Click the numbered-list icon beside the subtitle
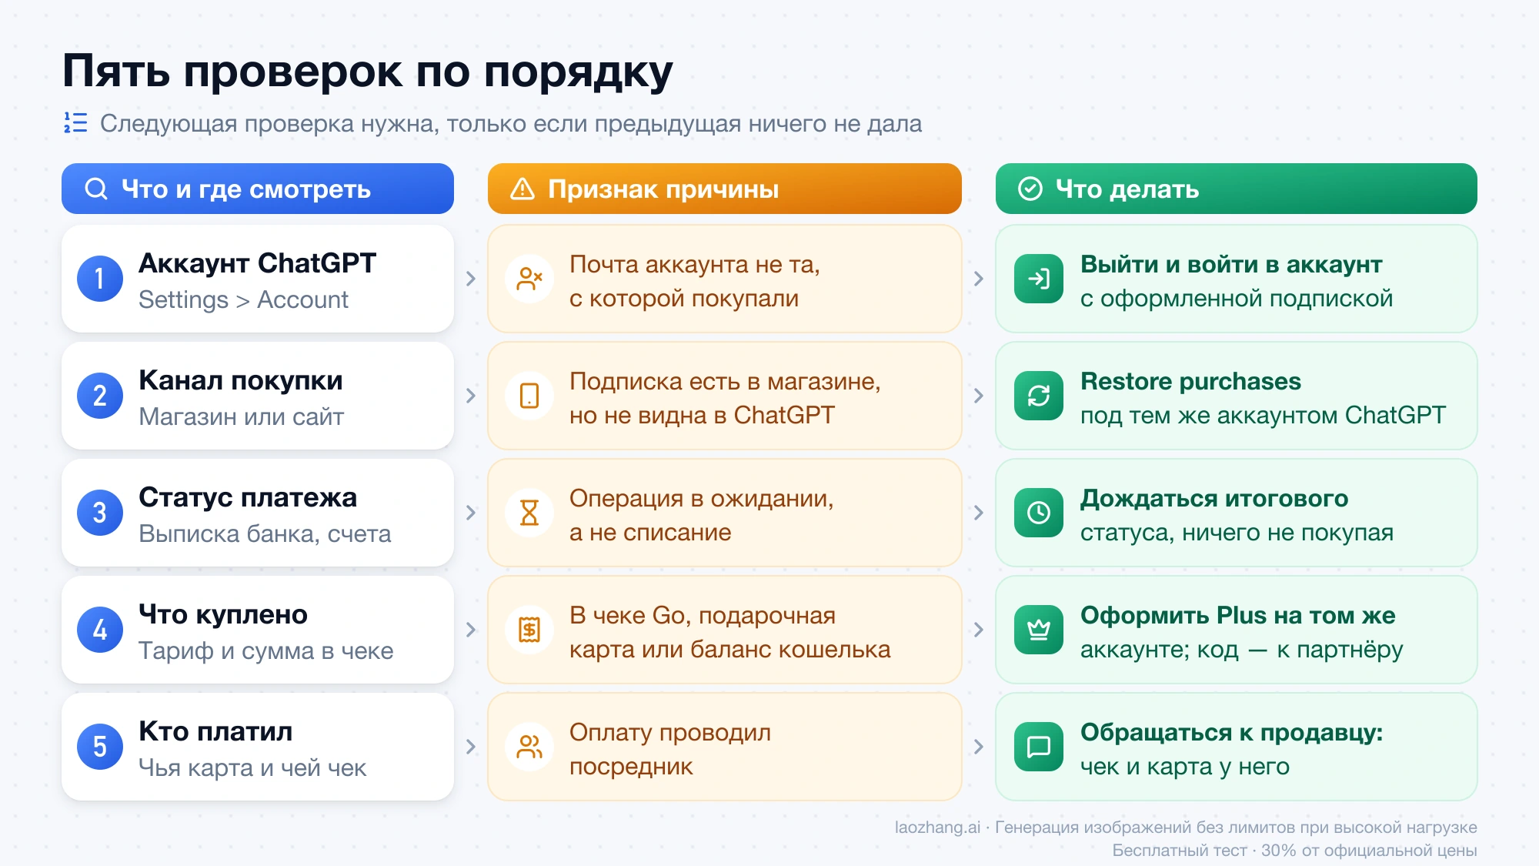Viewport: 1539px width, 866px height. (75, 123)
